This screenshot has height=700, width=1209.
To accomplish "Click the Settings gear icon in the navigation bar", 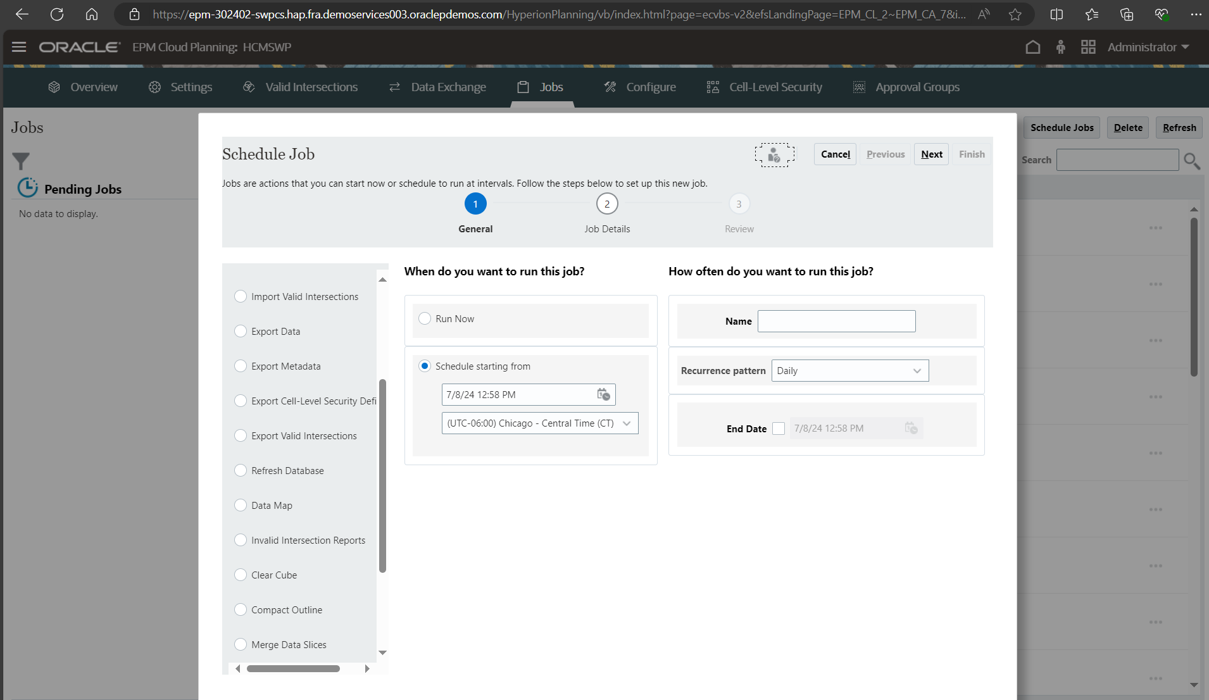I will click(x=154, y=87).
